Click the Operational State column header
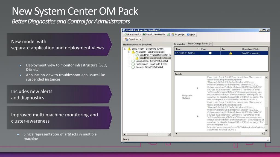Viewport: 280px width, 157px height. click(x=255, y=49)
